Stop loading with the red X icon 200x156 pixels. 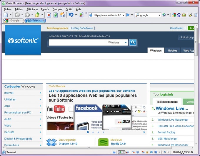coord(49,15)
